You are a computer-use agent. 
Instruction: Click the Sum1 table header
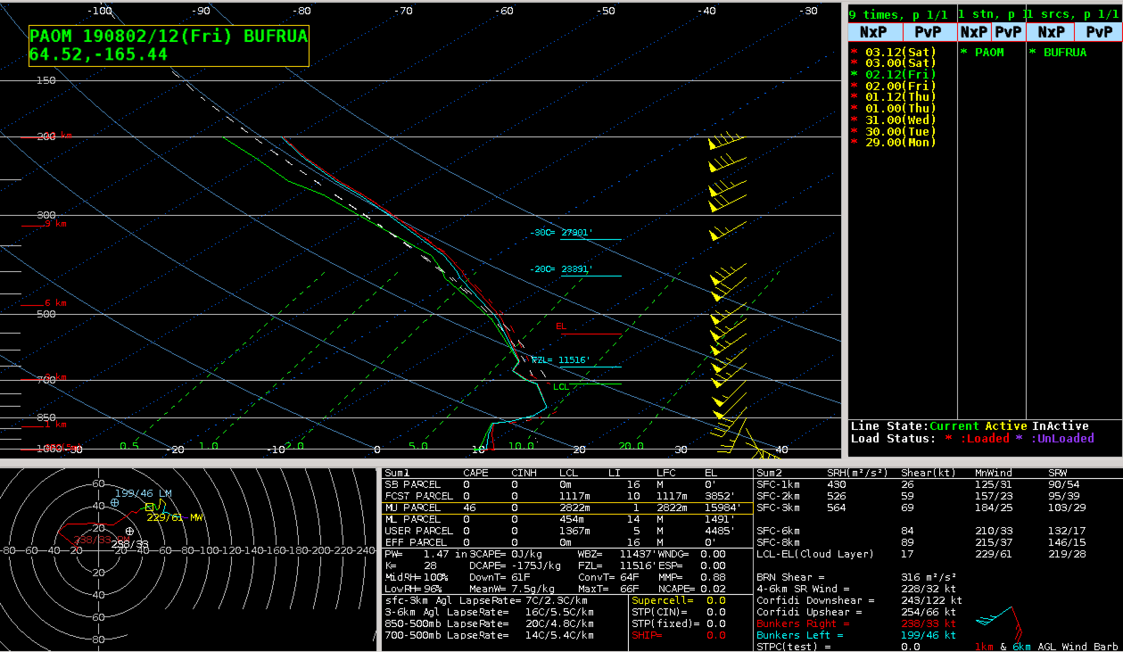coord(397,473)
